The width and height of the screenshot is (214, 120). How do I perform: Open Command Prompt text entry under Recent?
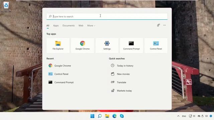(x=64, y=82)
